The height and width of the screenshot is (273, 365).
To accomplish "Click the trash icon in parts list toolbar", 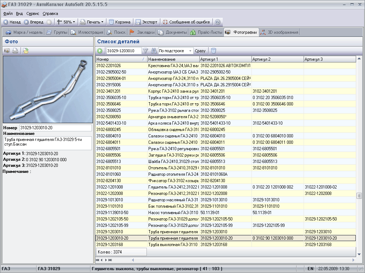I will 214,51.
